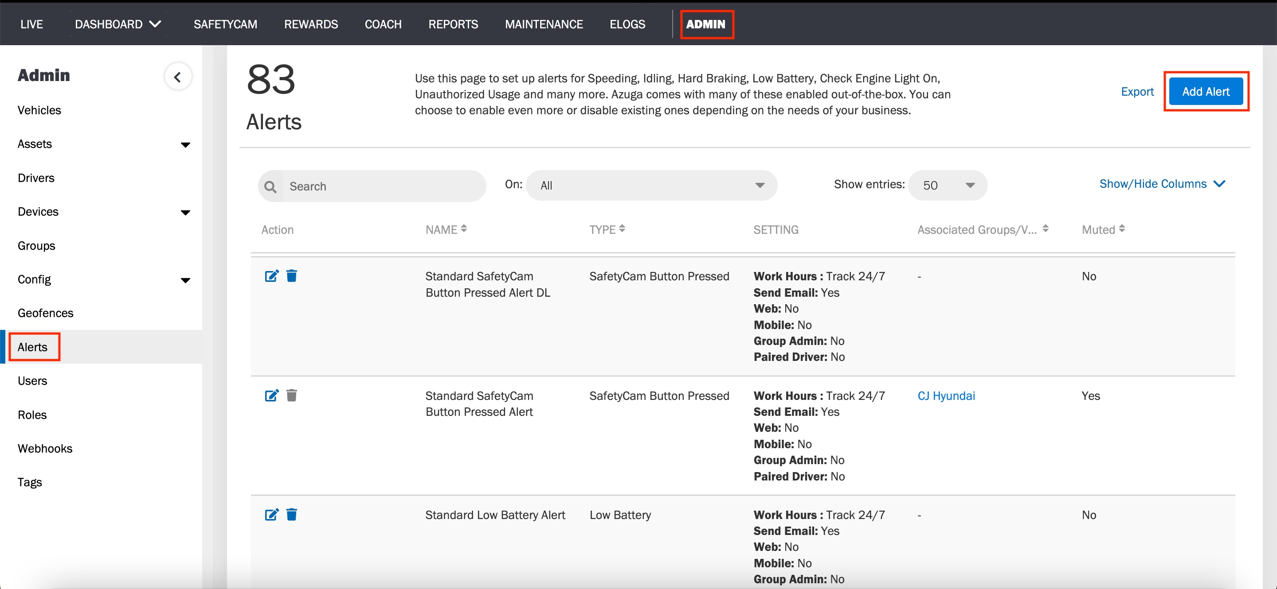Open Drivers in Admin sidebar
Screen dimensions: 1277x589
(x=35, y=178)
